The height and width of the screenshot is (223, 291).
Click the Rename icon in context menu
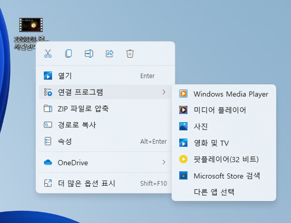pos(89,54)
